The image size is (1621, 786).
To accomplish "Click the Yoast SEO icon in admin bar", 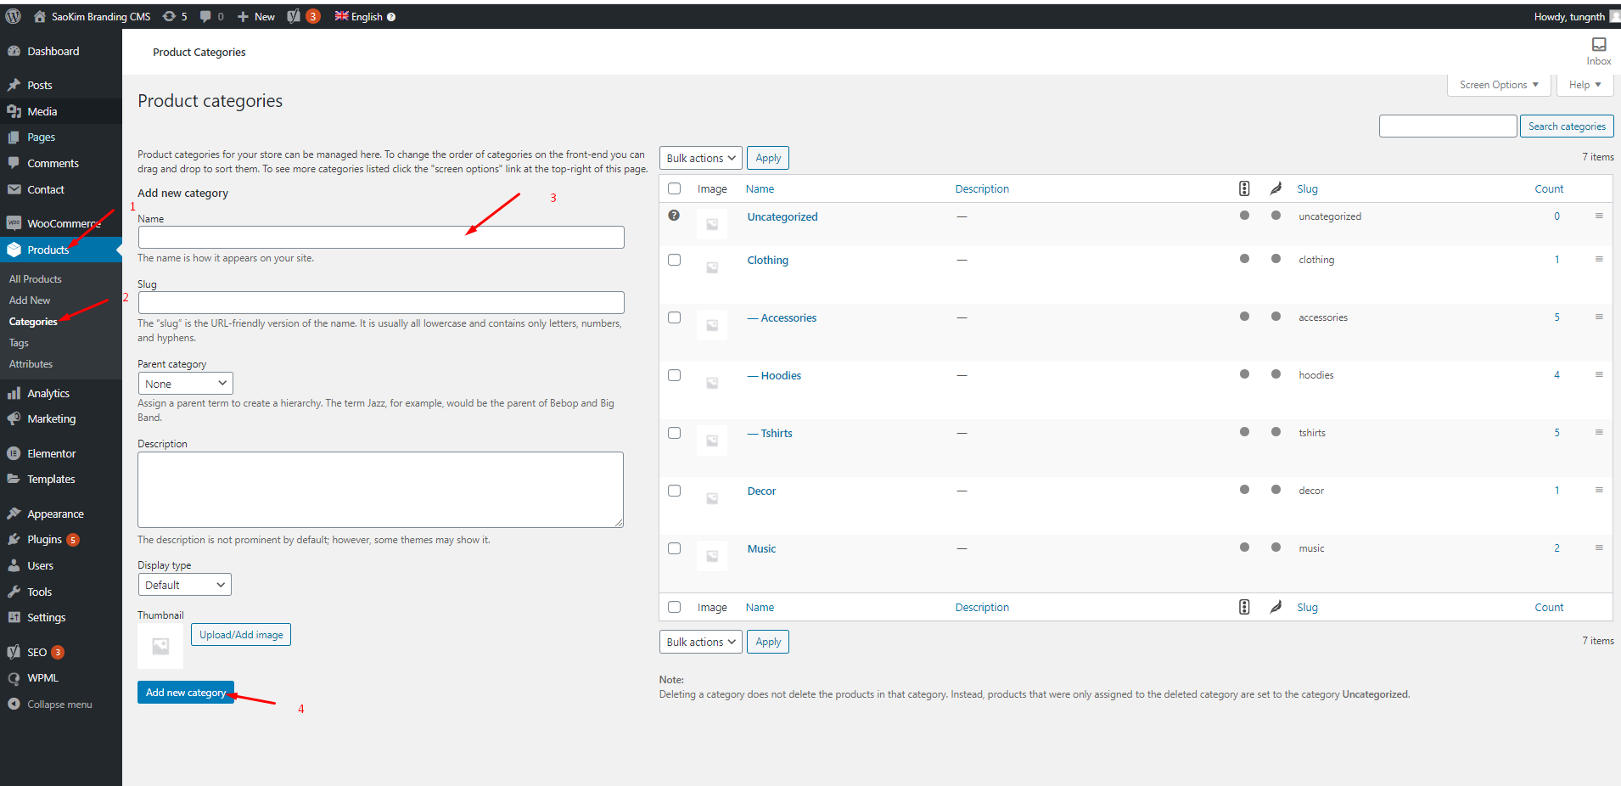I will (294, 16).
